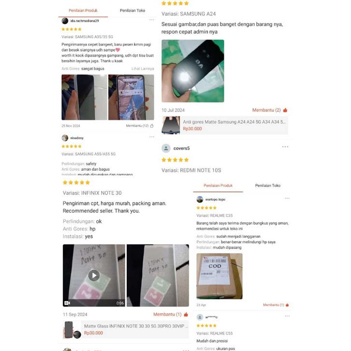This screenshot has height=351, width=351.
Task: Open the wartopo.topo profile avatar
Action: coord(200,199)
